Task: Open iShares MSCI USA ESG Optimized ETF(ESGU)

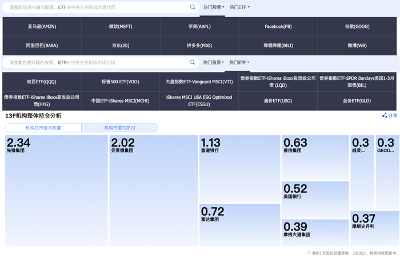Action: pyautogui.click(x=199, y=101)
